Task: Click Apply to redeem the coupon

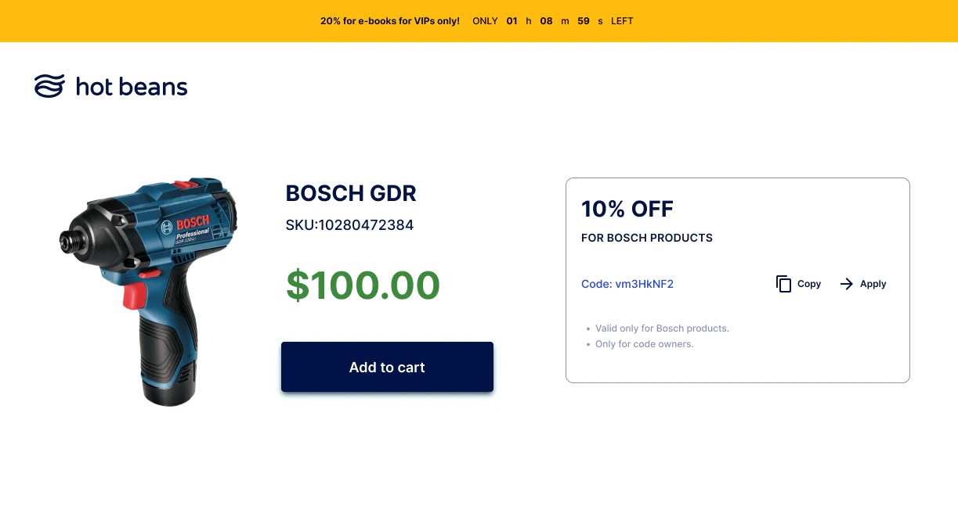Action: point(873,284)
